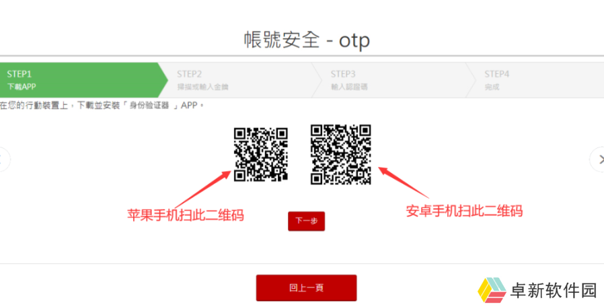Click the Apple phone QR code
This screenshot has height=307, width=604.
click(x=261, y=154)
